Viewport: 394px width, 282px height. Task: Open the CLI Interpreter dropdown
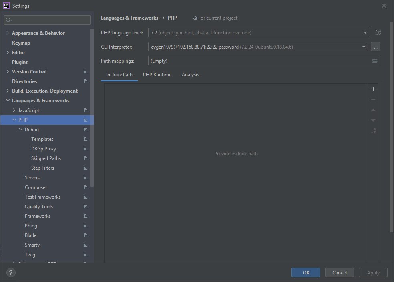pyautogui.click(x=364, y=47)
